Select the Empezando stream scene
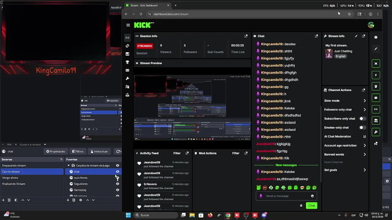This screenshot has height=220, width=392. (32, 166)
